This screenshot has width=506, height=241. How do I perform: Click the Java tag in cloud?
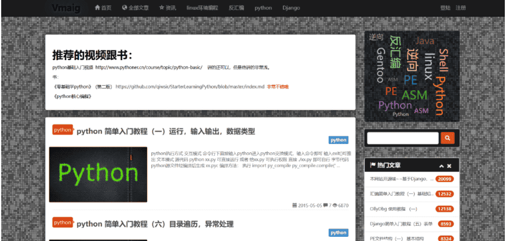[x=424, y=41]
